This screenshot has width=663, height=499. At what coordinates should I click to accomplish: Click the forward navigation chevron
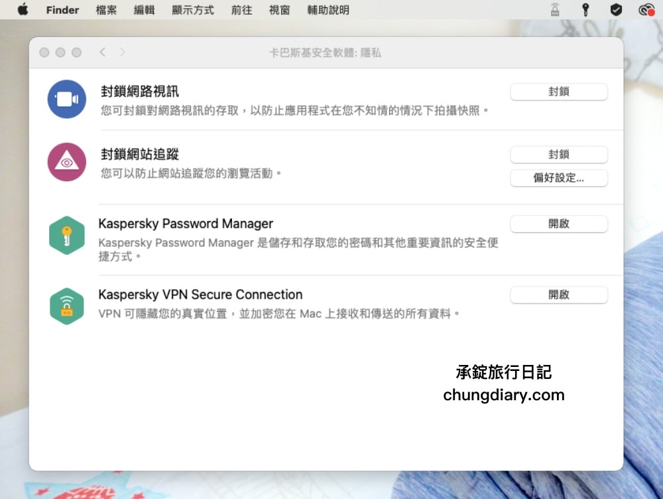coord(121,52)
